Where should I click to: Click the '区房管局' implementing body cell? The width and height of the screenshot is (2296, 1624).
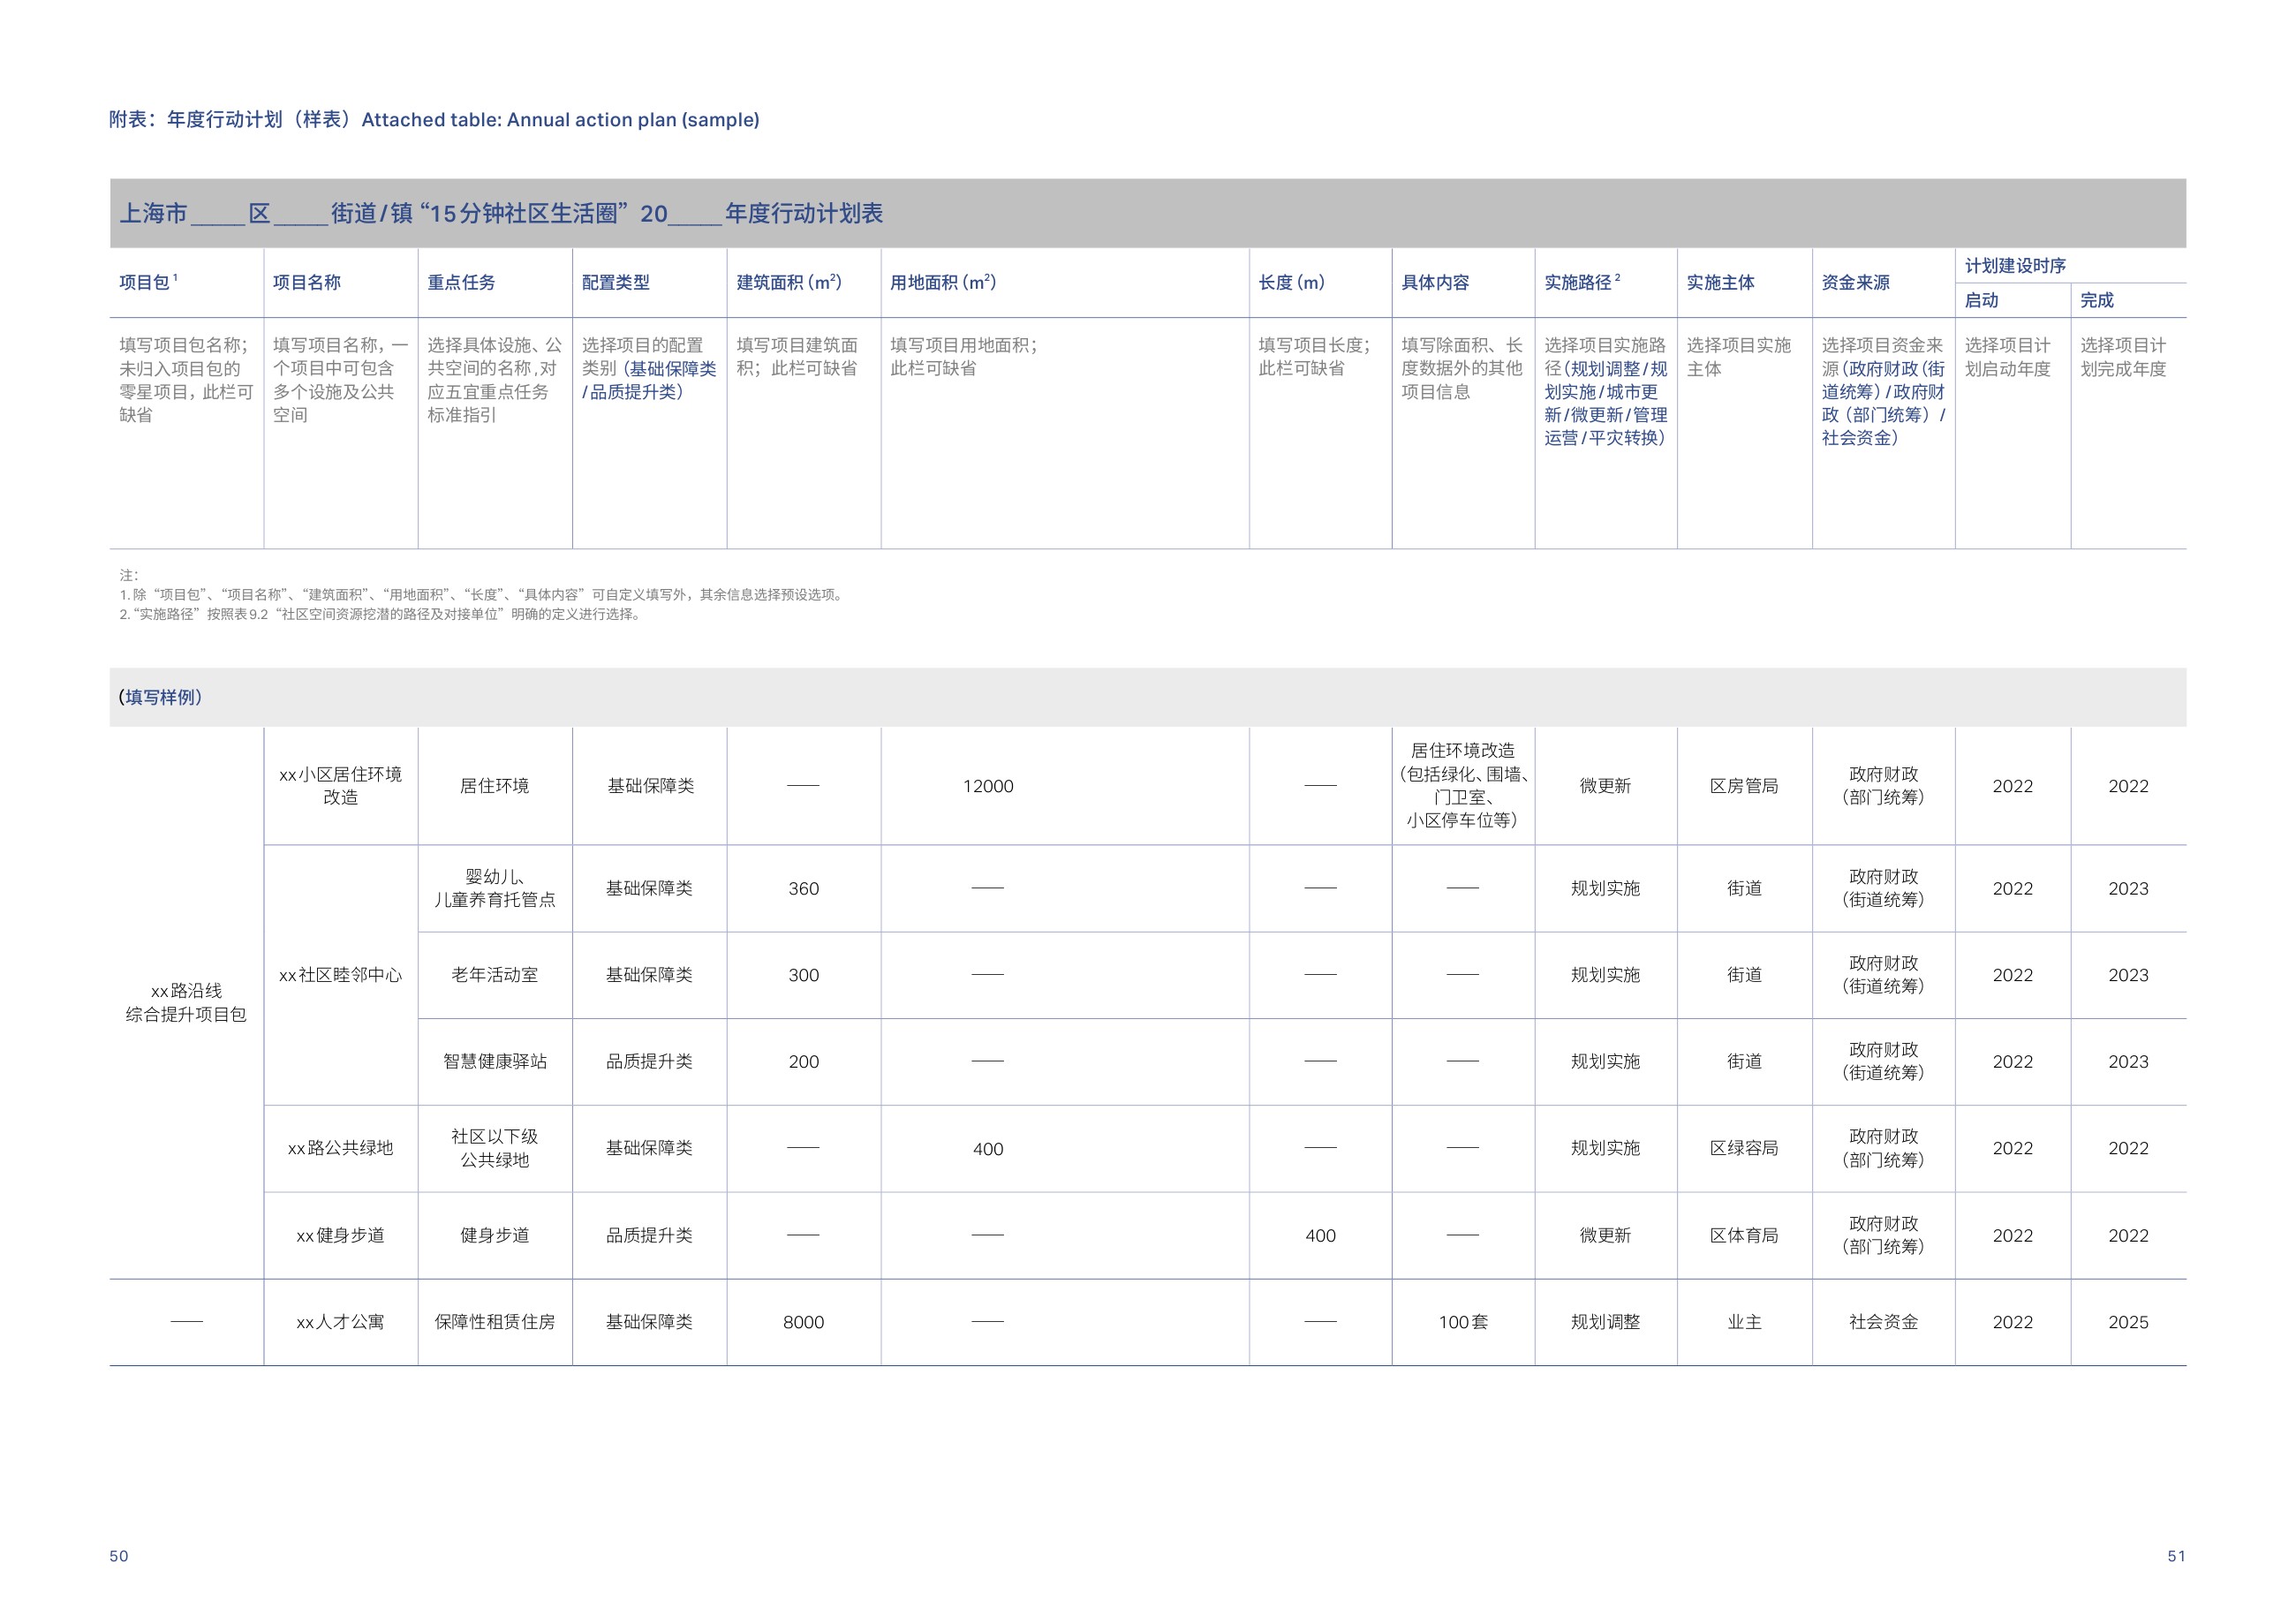pyautogui.click(x=1744, y=786)
